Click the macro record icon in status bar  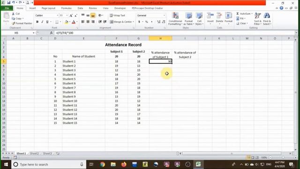(x=15, y=158)
